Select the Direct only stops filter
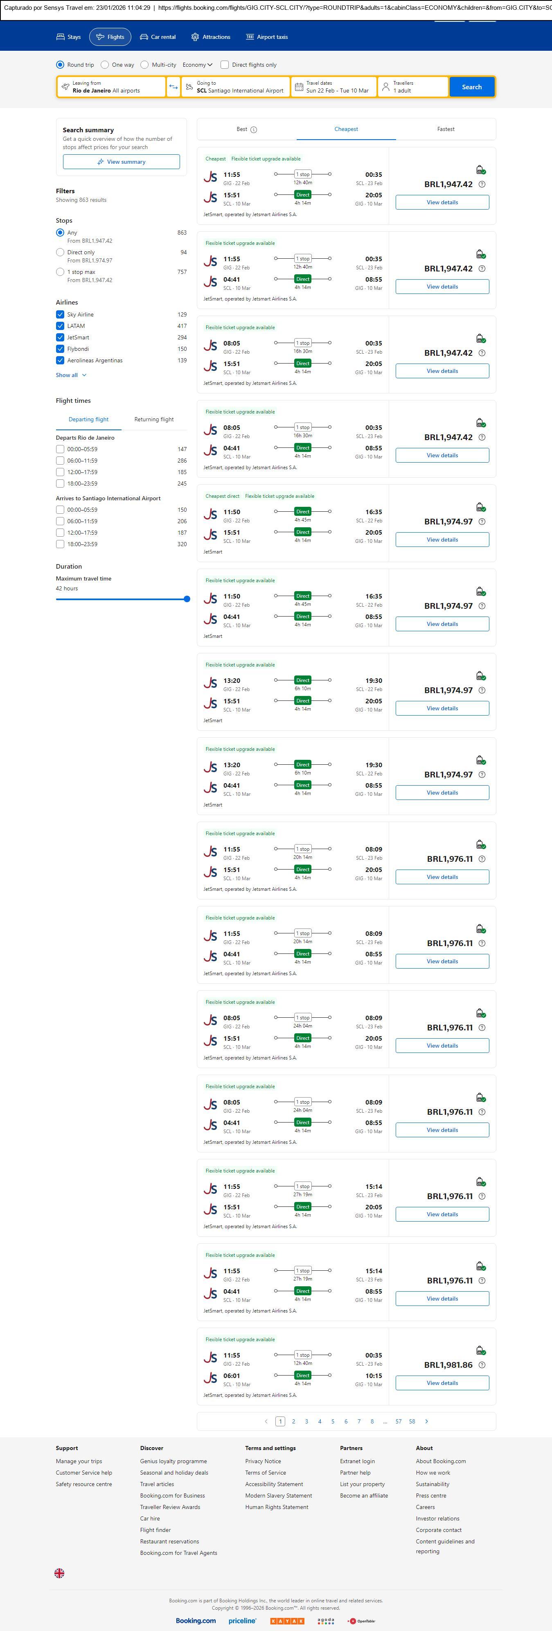The width and height of the screenshot is (552, 1631). pyautogui.click(x=60, y=253)
